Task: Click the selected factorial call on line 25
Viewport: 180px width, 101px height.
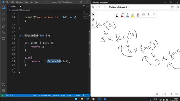Action: [x=54, y=61]
